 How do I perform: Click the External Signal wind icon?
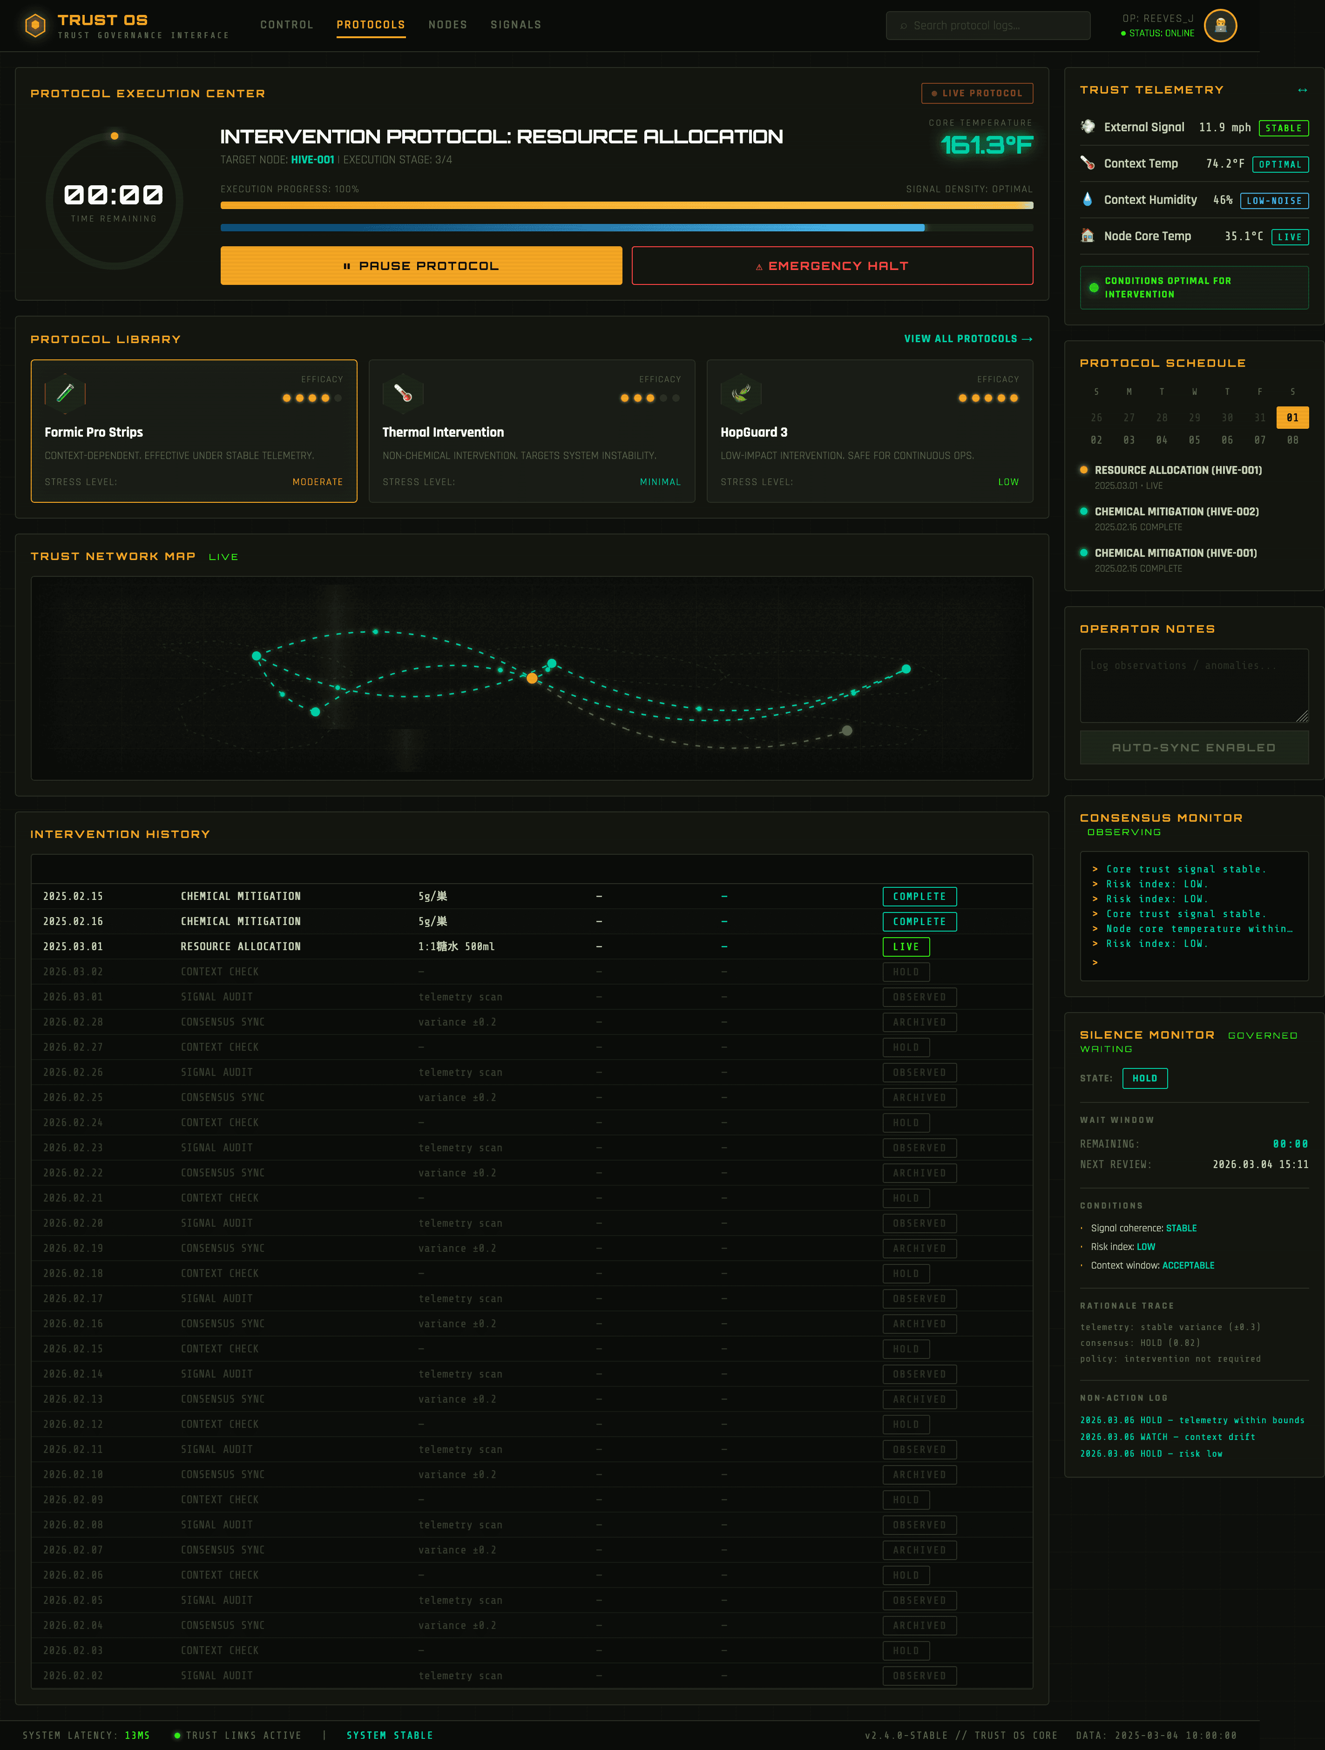point(1088,127)
